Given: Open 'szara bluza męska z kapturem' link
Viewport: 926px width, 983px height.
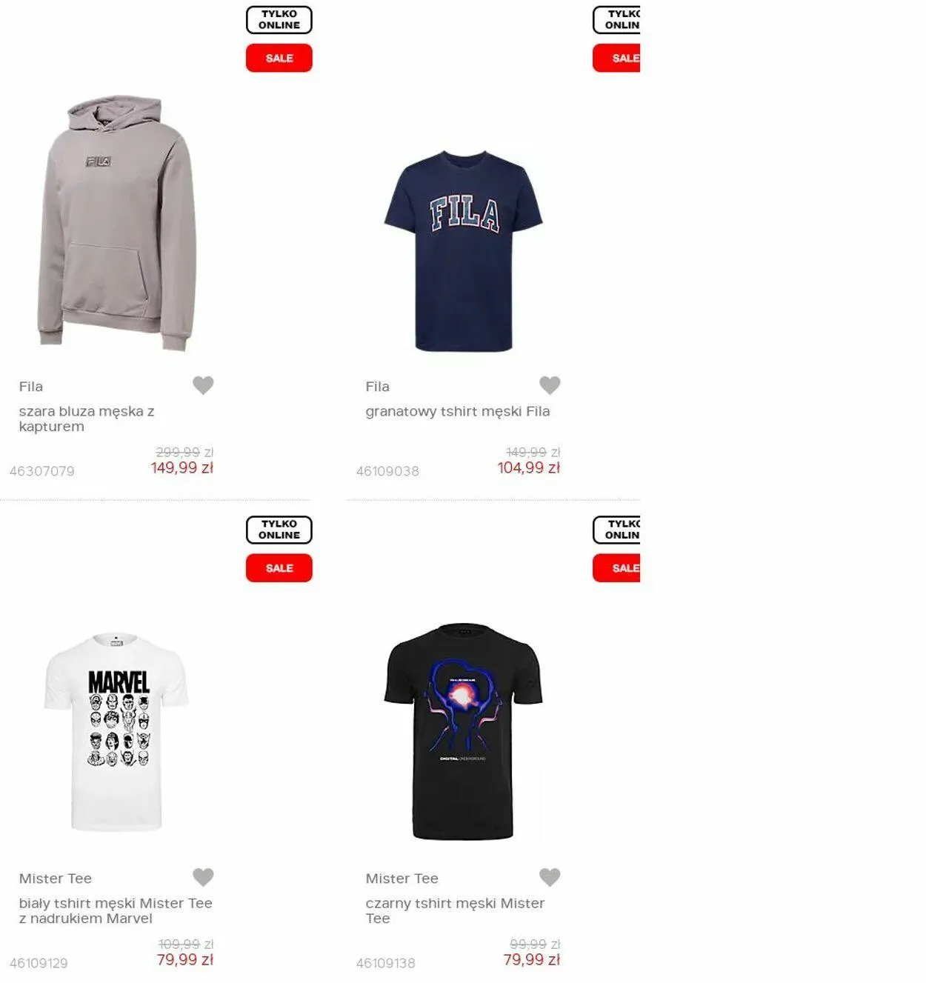Looking at the screenshot, I should [x=87, y=419].
